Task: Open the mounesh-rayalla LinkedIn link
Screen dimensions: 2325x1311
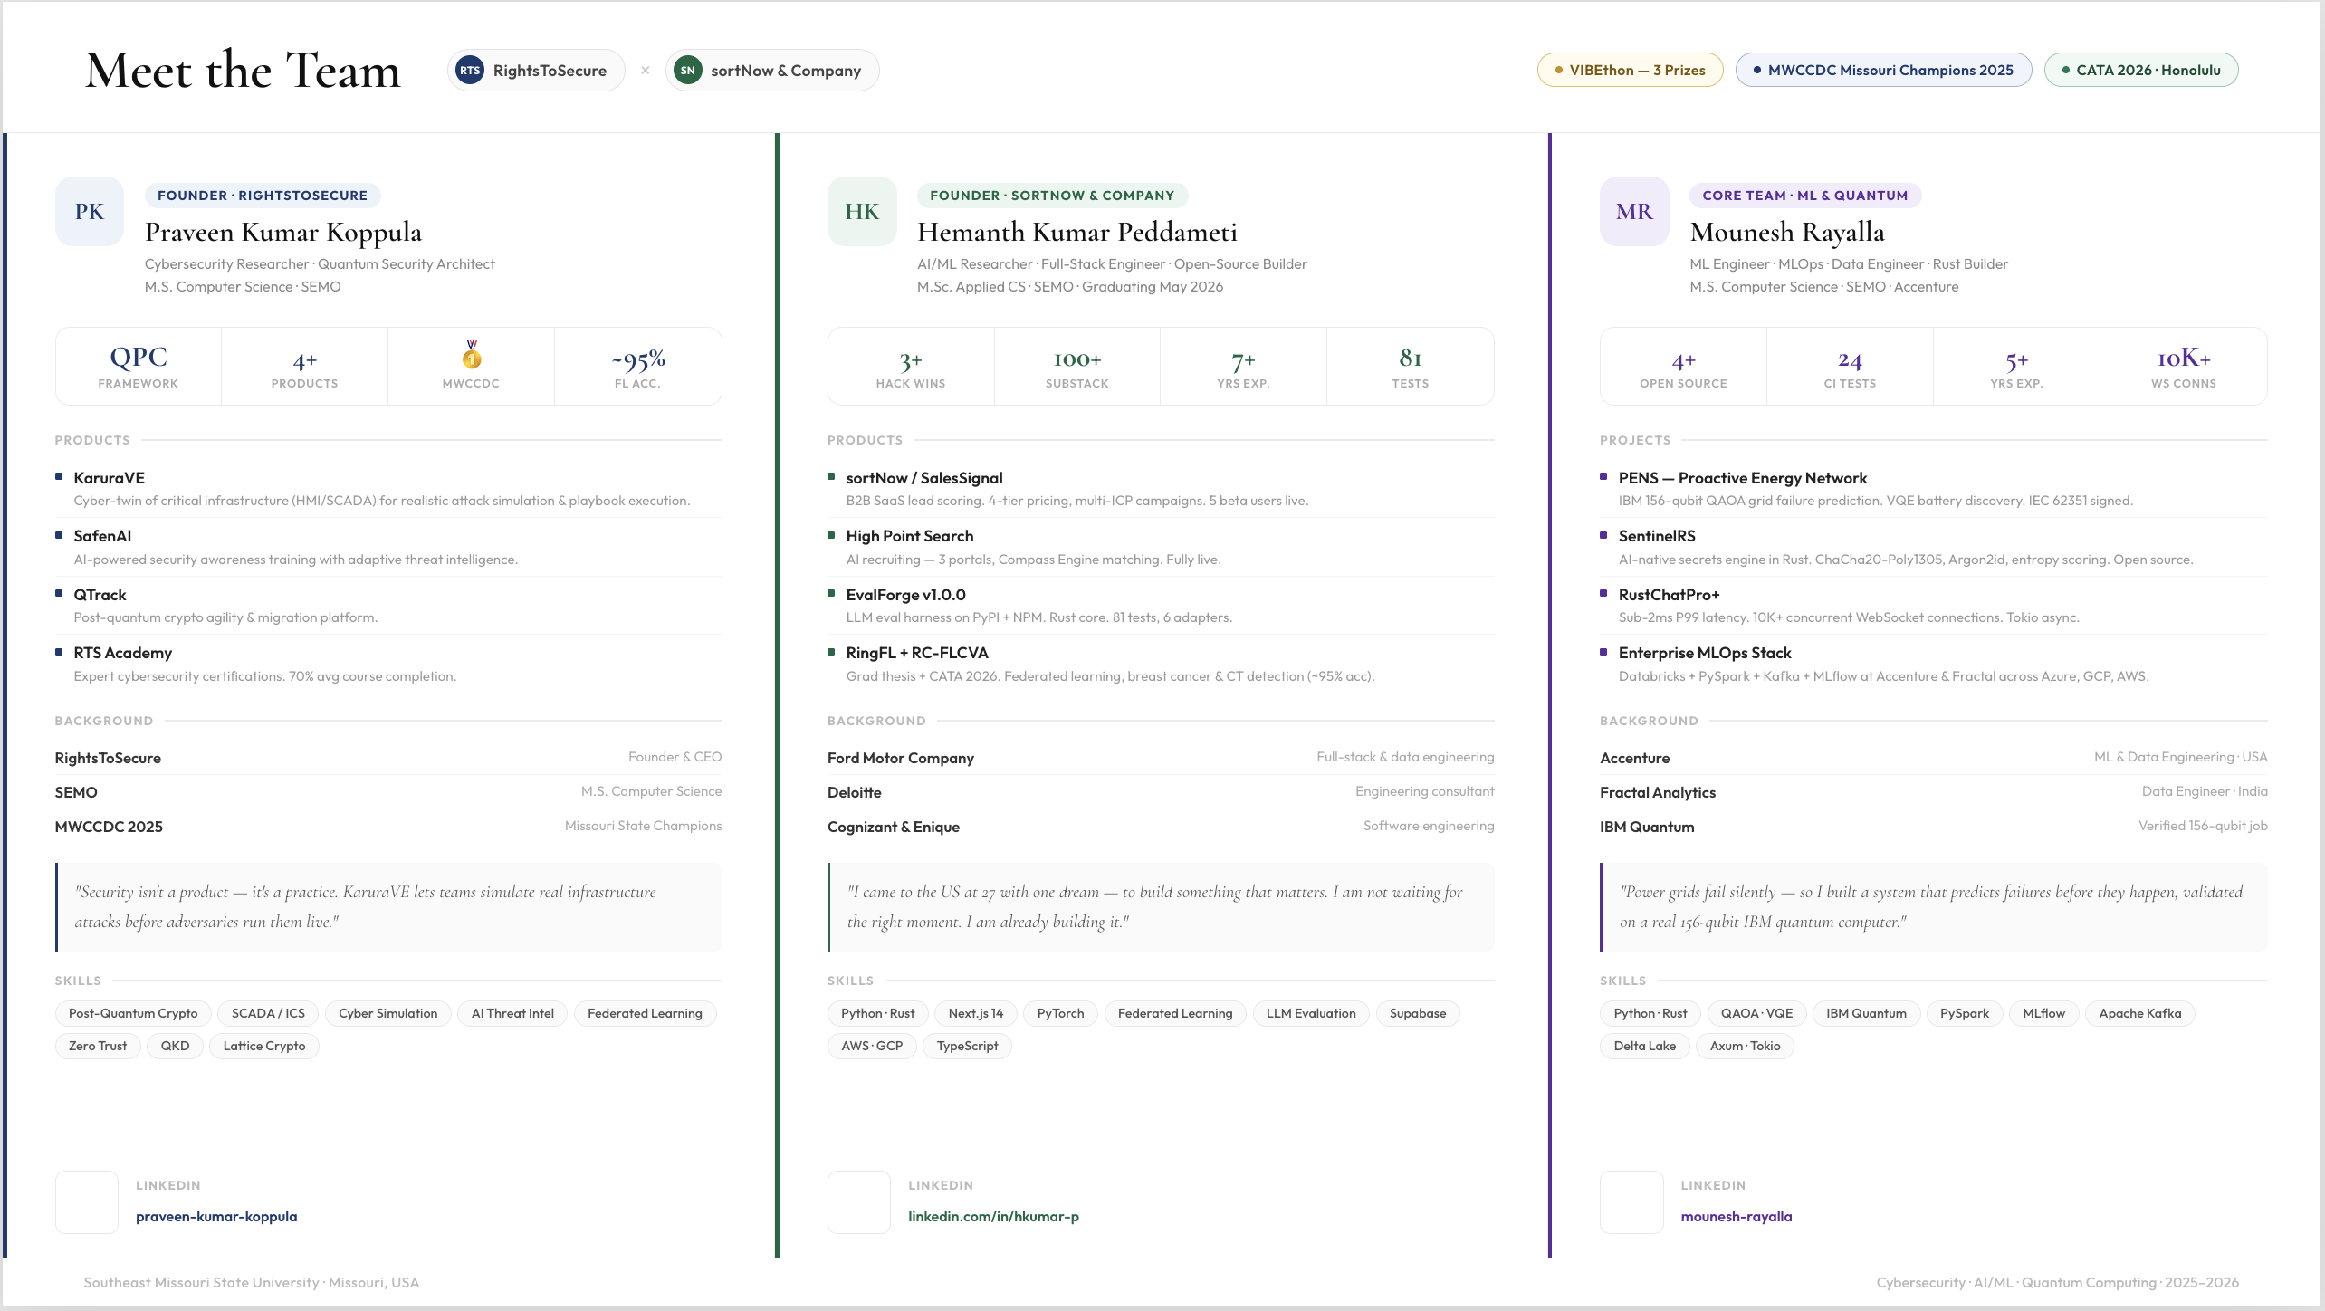Action: (x=1736, y=1216)
